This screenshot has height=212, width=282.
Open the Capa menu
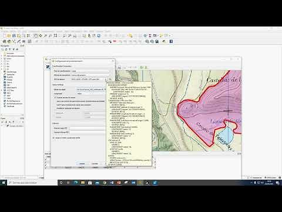(x=25, y=31)
